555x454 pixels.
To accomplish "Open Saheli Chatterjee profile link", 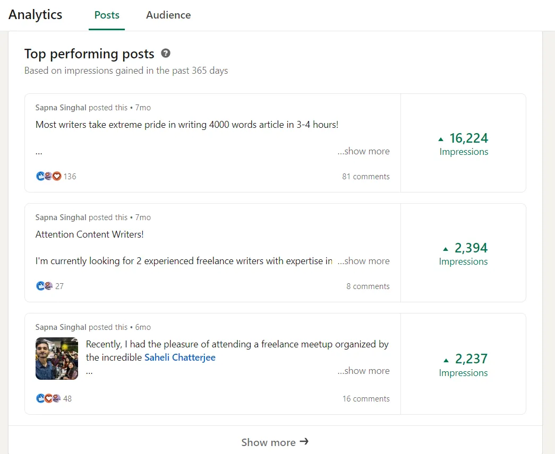I will pyautogui.click(x=180, y=357).
